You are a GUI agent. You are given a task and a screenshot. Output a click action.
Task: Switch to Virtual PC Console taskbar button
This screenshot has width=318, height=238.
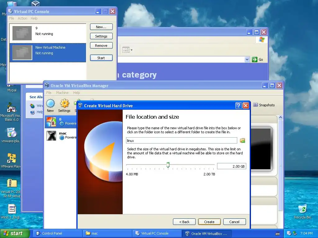coord(157,233)
